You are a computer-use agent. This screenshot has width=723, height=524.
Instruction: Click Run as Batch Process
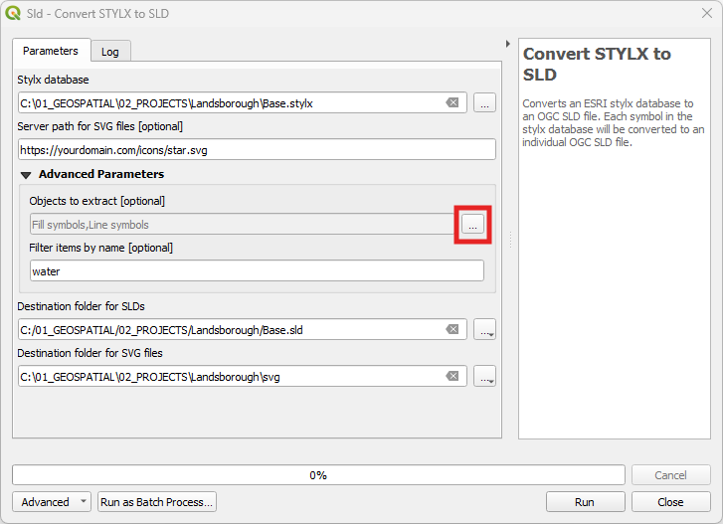click(x=157, y=501)
